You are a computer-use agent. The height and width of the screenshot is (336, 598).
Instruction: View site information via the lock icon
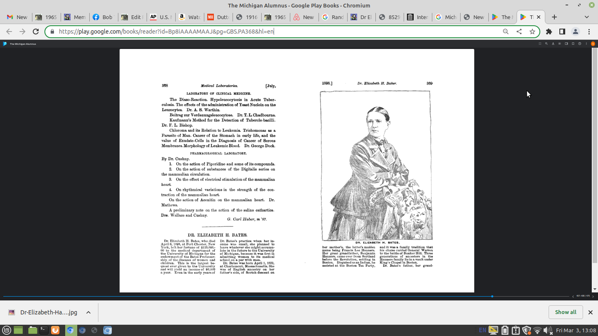pos(52,32)
